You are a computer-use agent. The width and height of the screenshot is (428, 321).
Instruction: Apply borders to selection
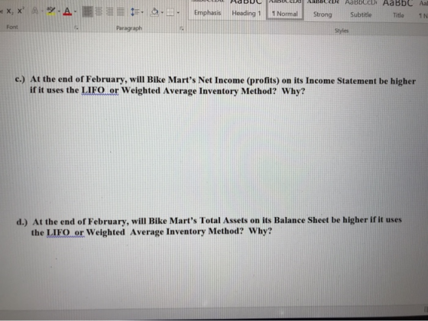click(170, 12)
